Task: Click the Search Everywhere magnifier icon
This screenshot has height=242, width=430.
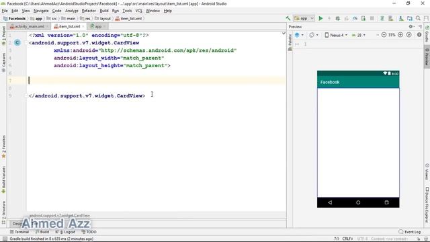Action: (x=418, y=18)
